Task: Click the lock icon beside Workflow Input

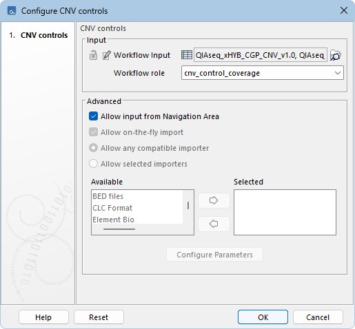Action: coord(93,55)
